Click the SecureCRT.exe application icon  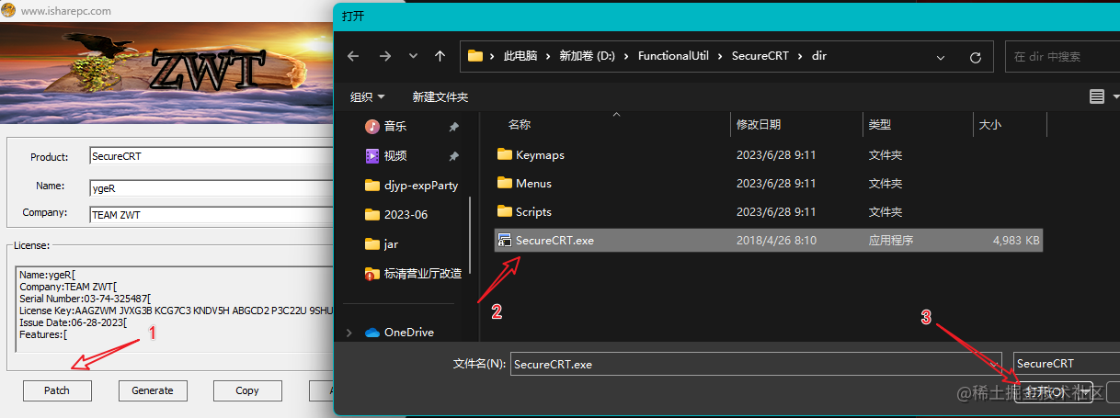[504, 240]
